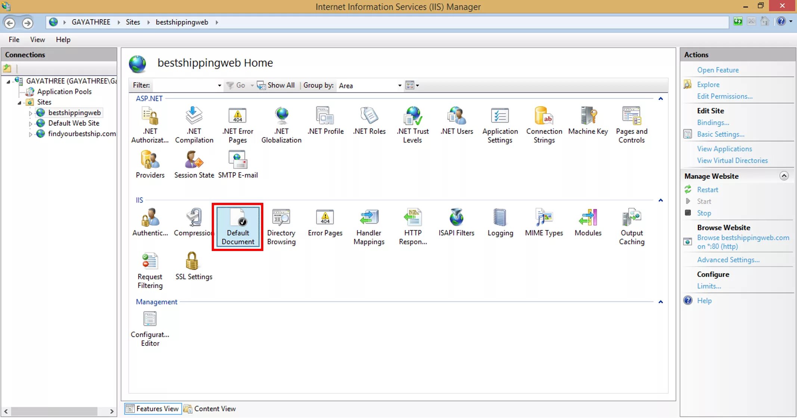Click the Connections pane horizontal scrollbar
This screenshot has width=797, height=418.
[x=54, y=411]
